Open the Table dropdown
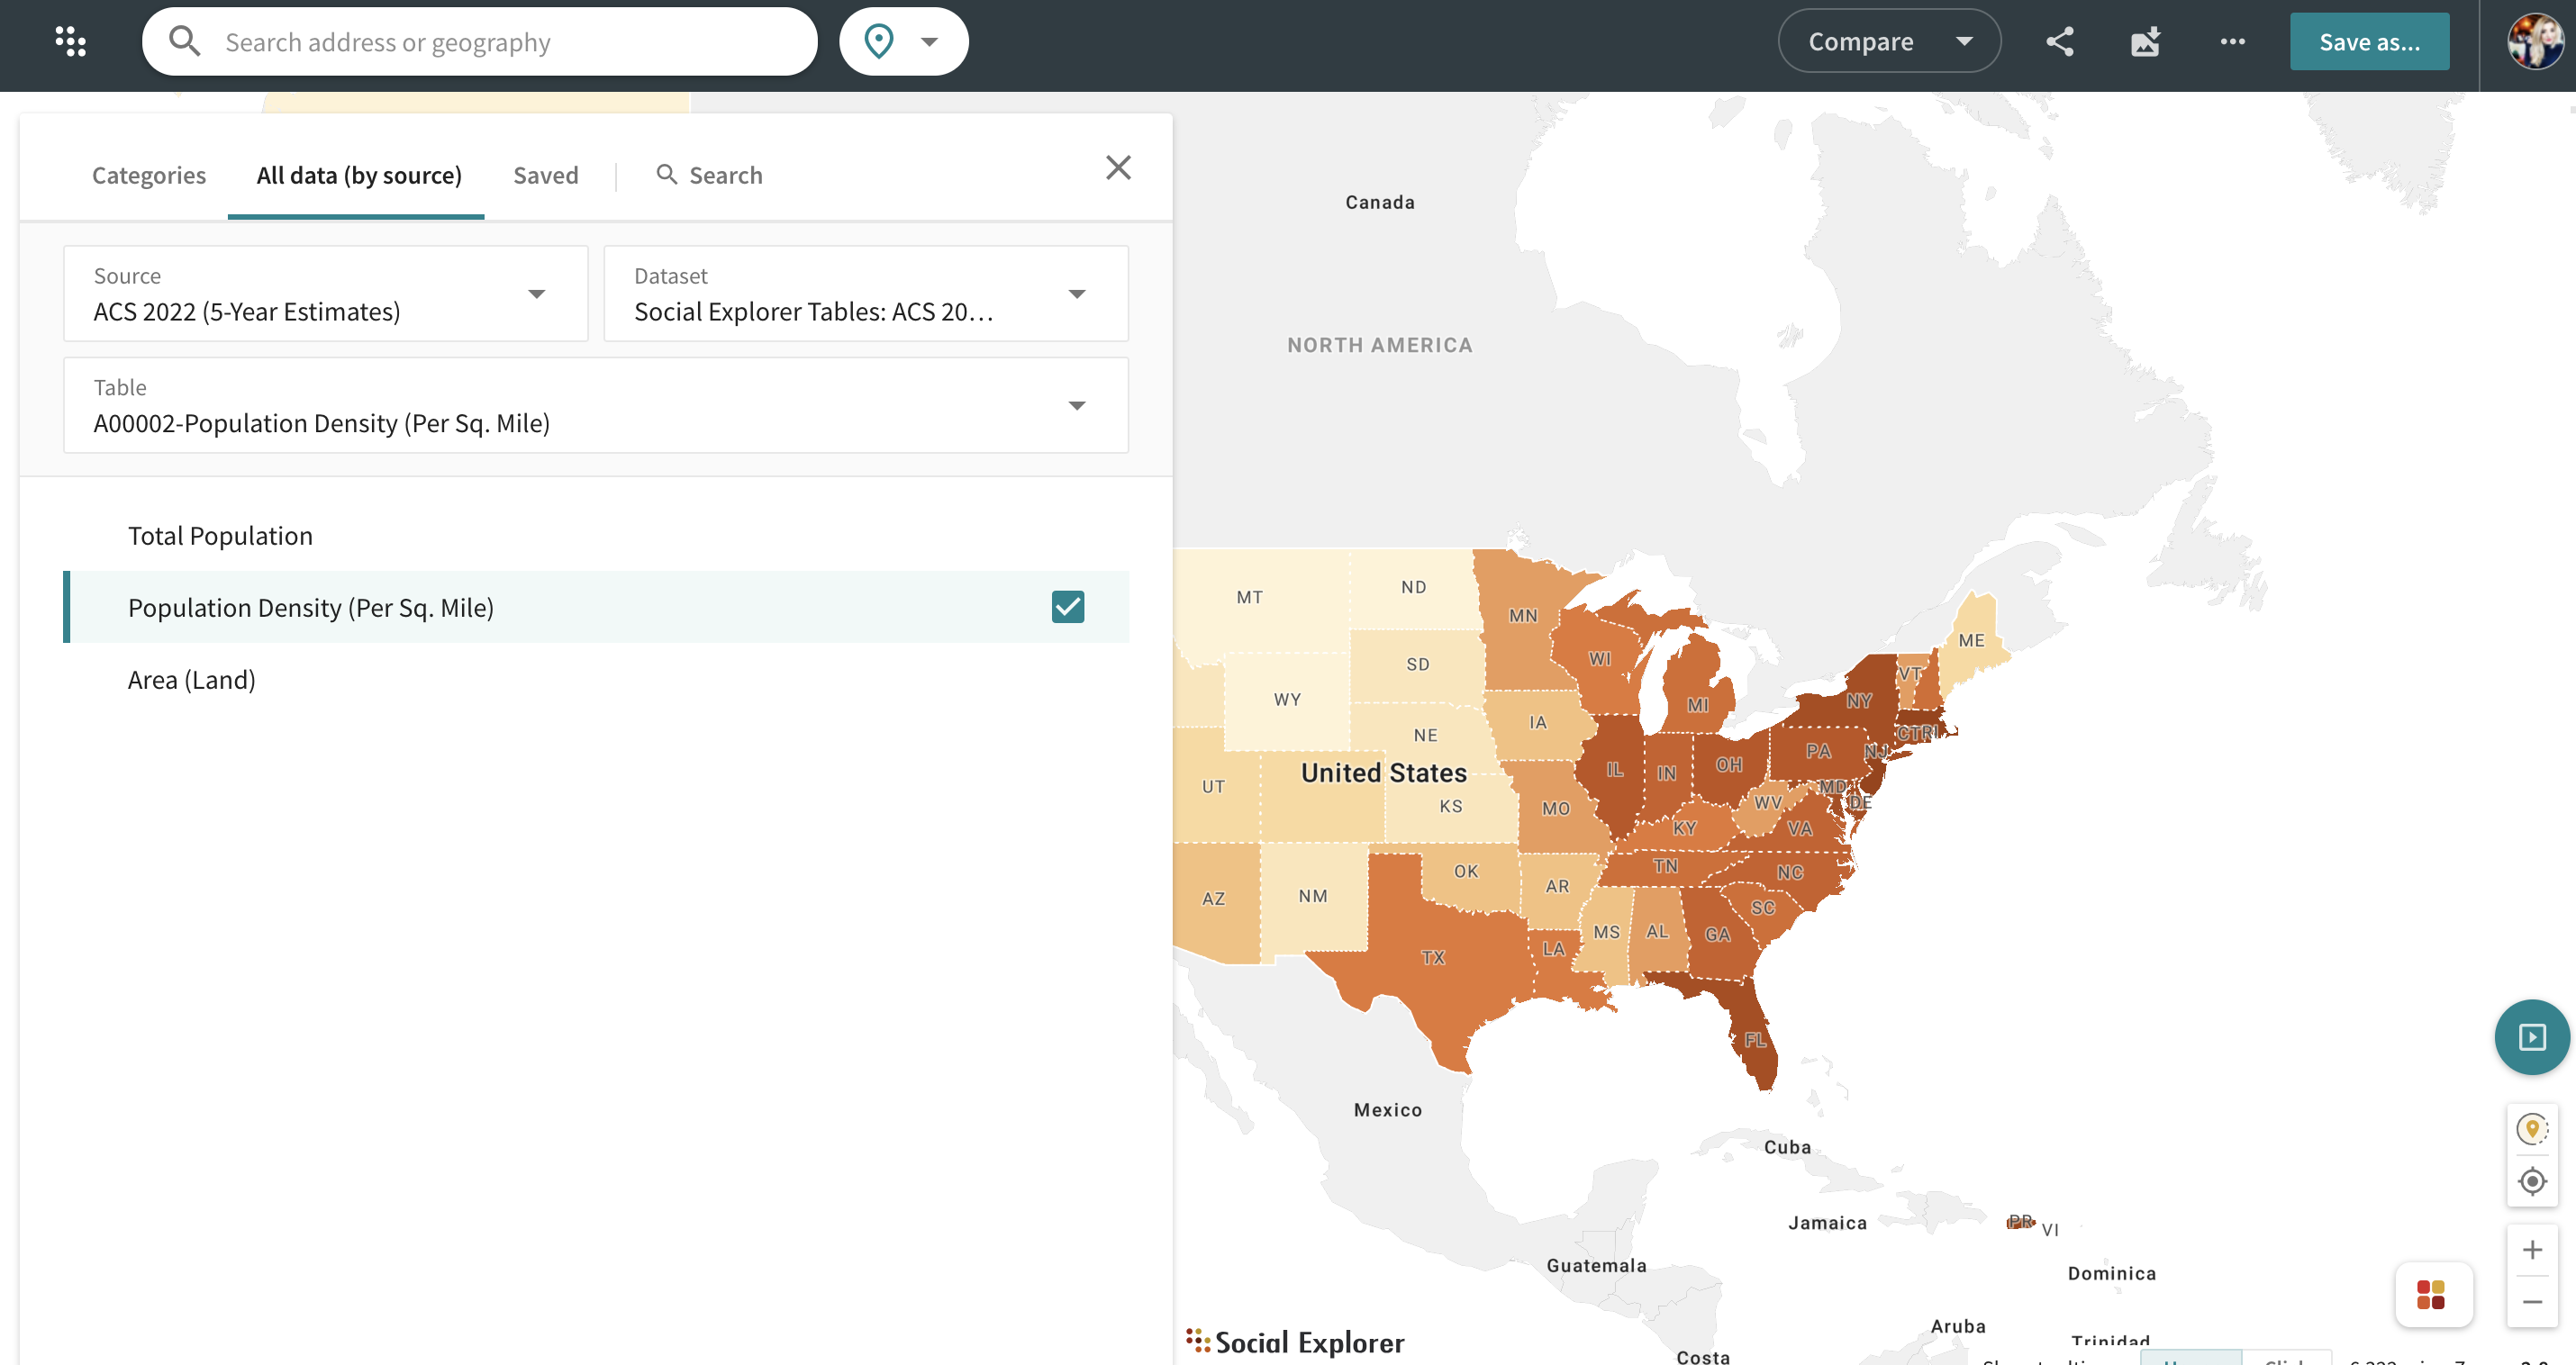The image size is (2576, 1365). pyautogui.click(x=596, y=406)
